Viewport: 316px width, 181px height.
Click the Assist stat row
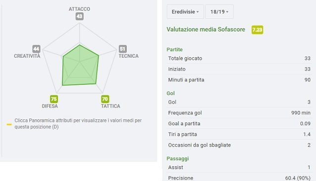pos(239,167)
